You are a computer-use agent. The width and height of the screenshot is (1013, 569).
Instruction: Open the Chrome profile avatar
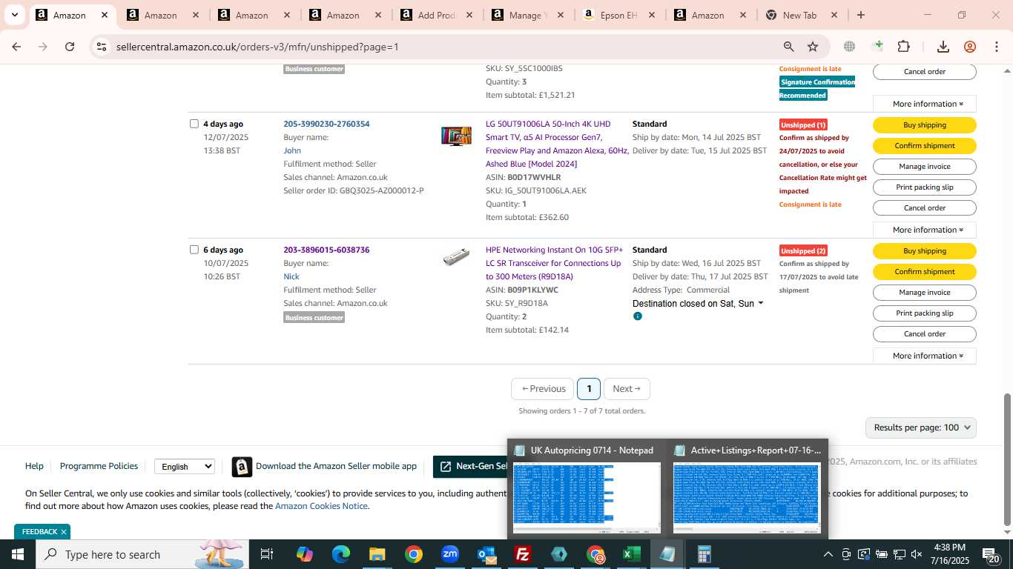[970, 47]
